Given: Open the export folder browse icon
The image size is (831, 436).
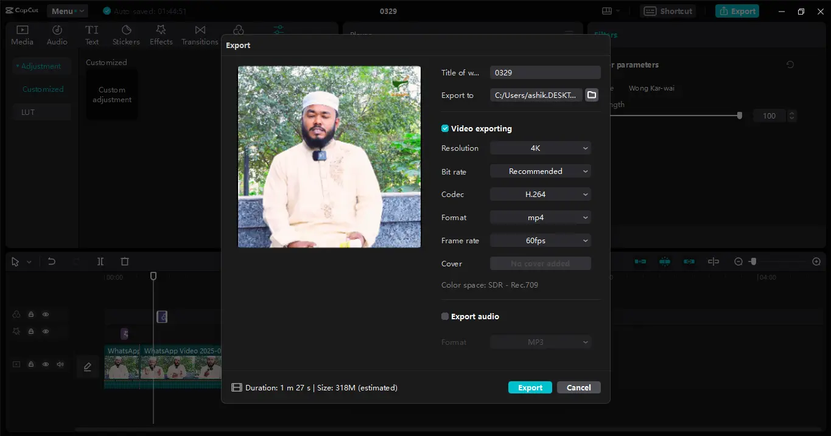Looking at the screenshot, I should coord(592,95).
